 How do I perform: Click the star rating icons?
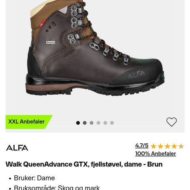point(167,146)
